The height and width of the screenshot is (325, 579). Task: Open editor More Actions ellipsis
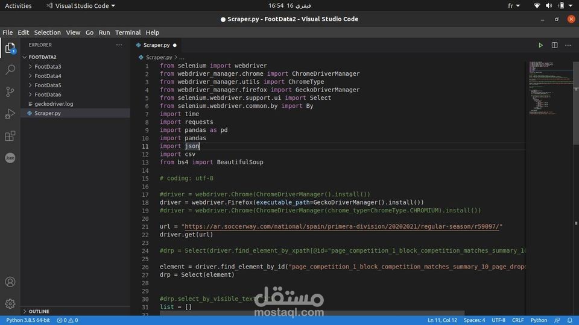point(568,45)
